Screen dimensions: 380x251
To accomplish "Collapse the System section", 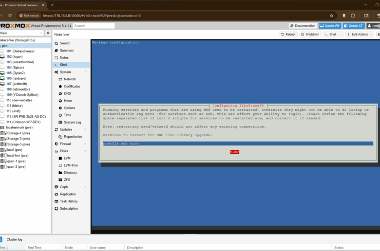I will pyautogui.click(x=85, y=72).
